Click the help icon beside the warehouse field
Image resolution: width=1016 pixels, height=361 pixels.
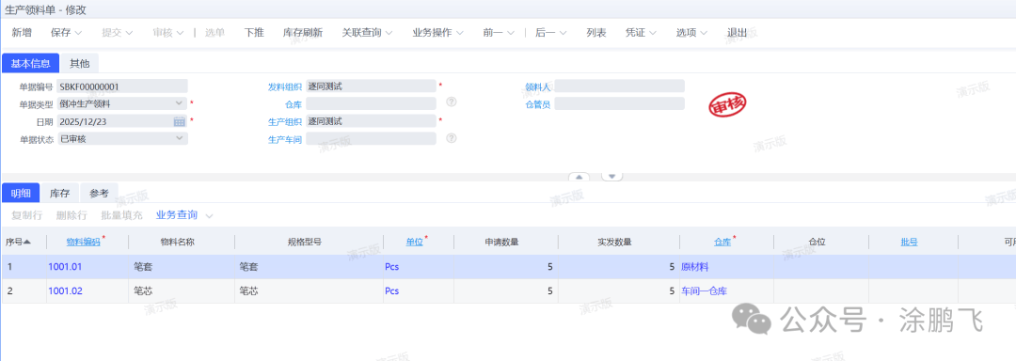(x=452, y=102)
